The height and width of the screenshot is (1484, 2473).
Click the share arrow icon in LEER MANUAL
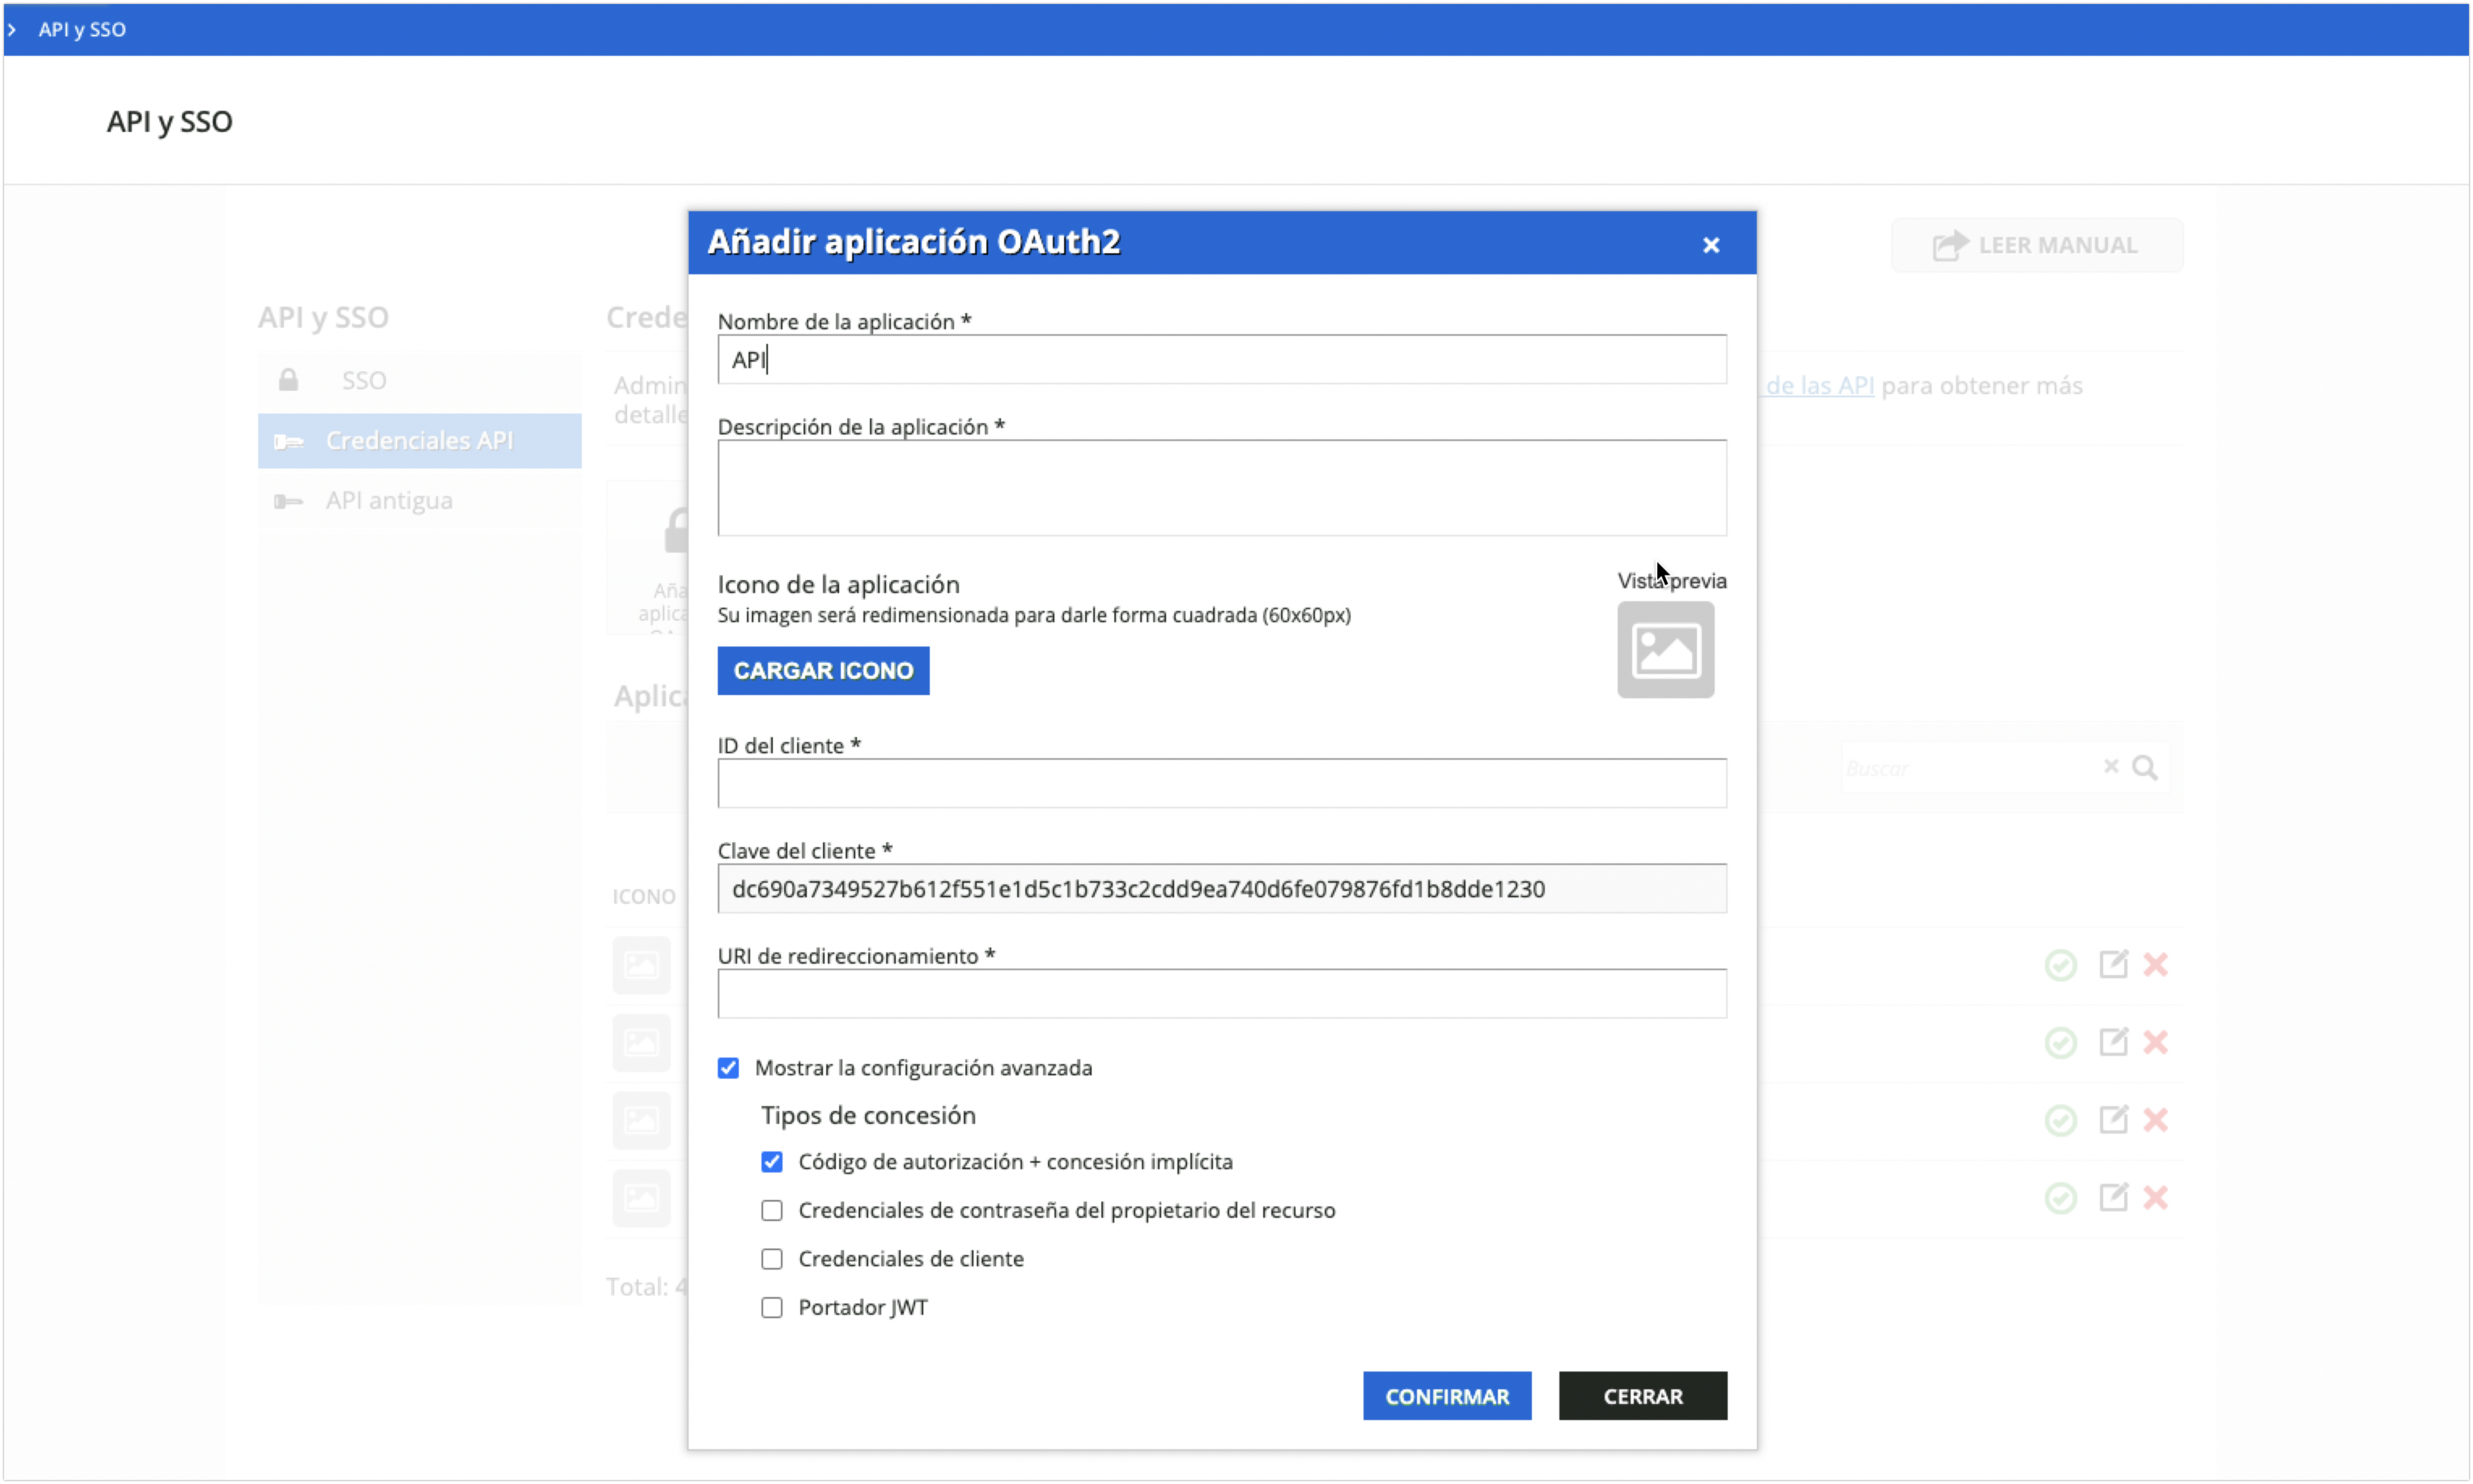[1949, 245]
